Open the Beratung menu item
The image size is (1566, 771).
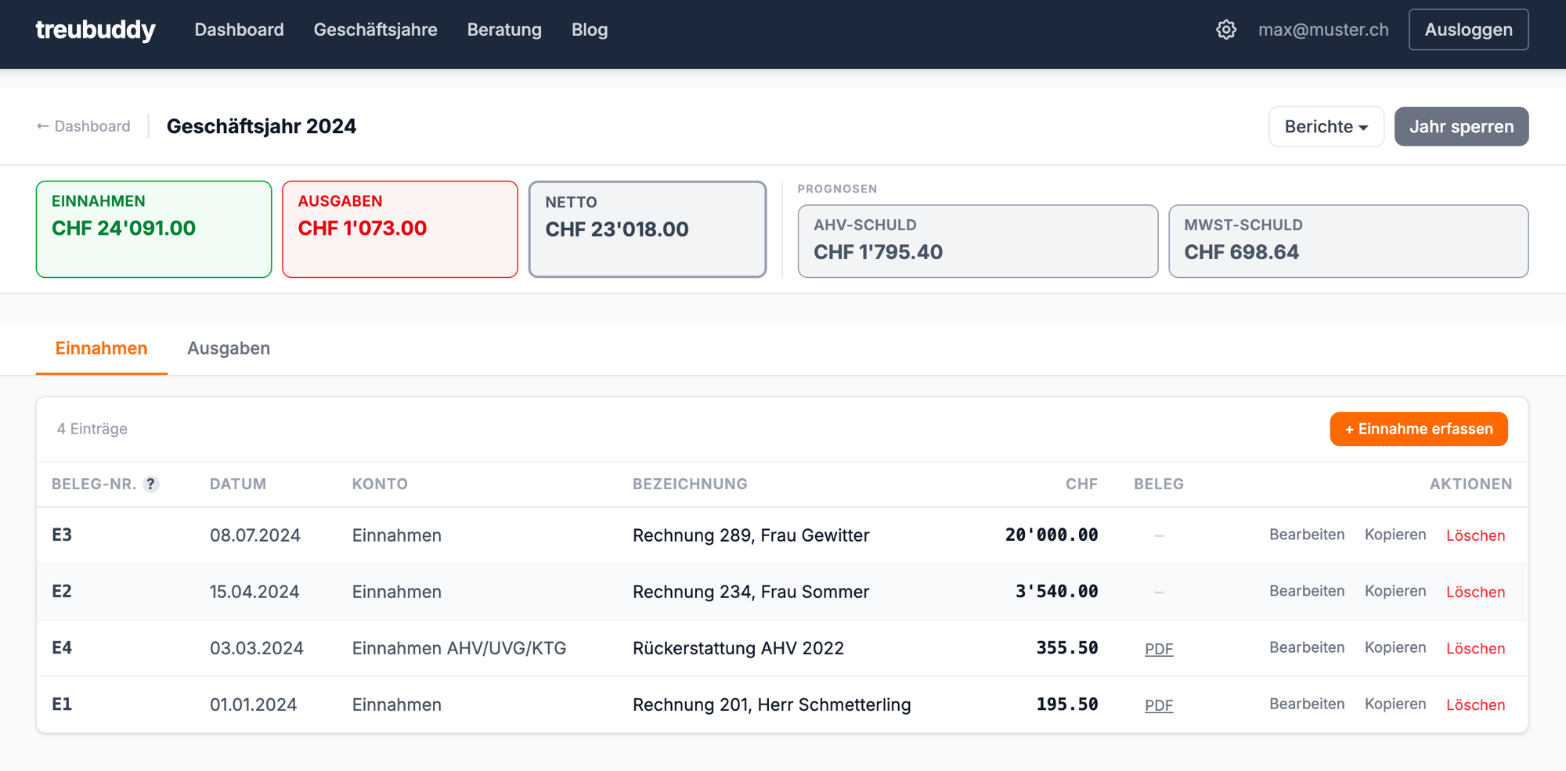pyautogui.click(x=504, y=30)
